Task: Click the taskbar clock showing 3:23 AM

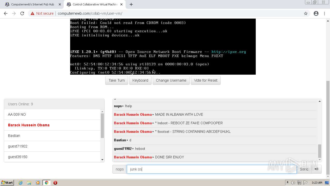Action: point(317,183)
